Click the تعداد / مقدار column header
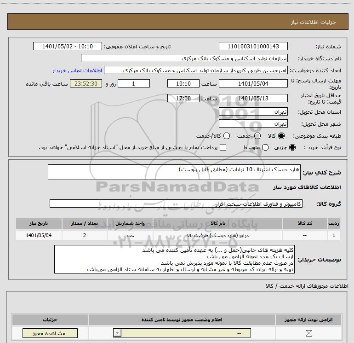The width and height of the screenshot is (354, 343). (85, 223)
